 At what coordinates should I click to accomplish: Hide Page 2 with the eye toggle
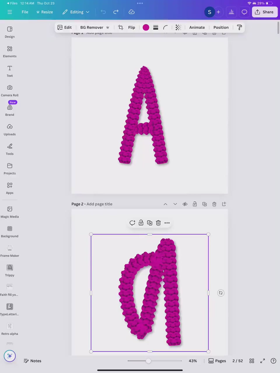pos(185,204)
